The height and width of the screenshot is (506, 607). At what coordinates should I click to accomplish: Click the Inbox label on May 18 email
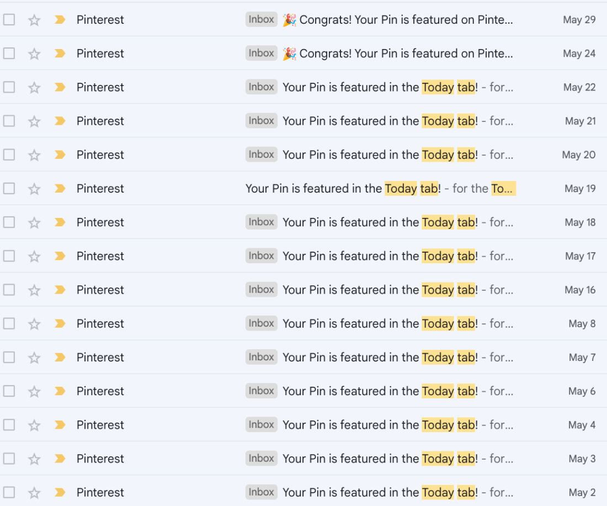point(262,222)
